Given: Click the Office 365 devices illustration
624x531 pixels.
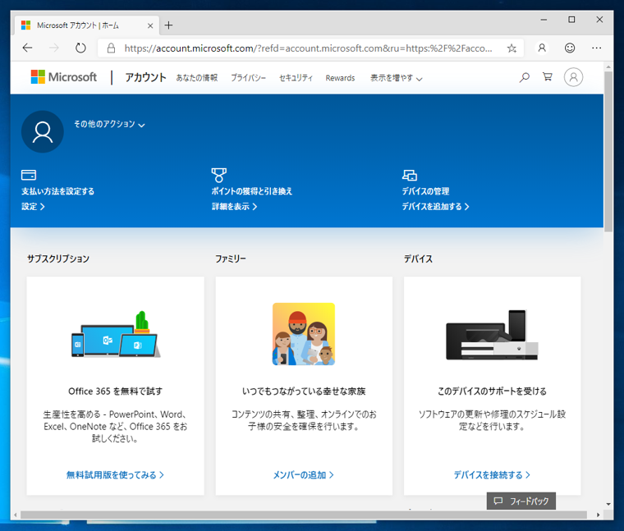Looking at the screenshot, I should (116, 335).
